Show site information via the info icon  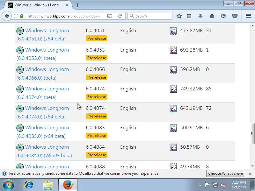pyautogui.click(x=16, y=16)
